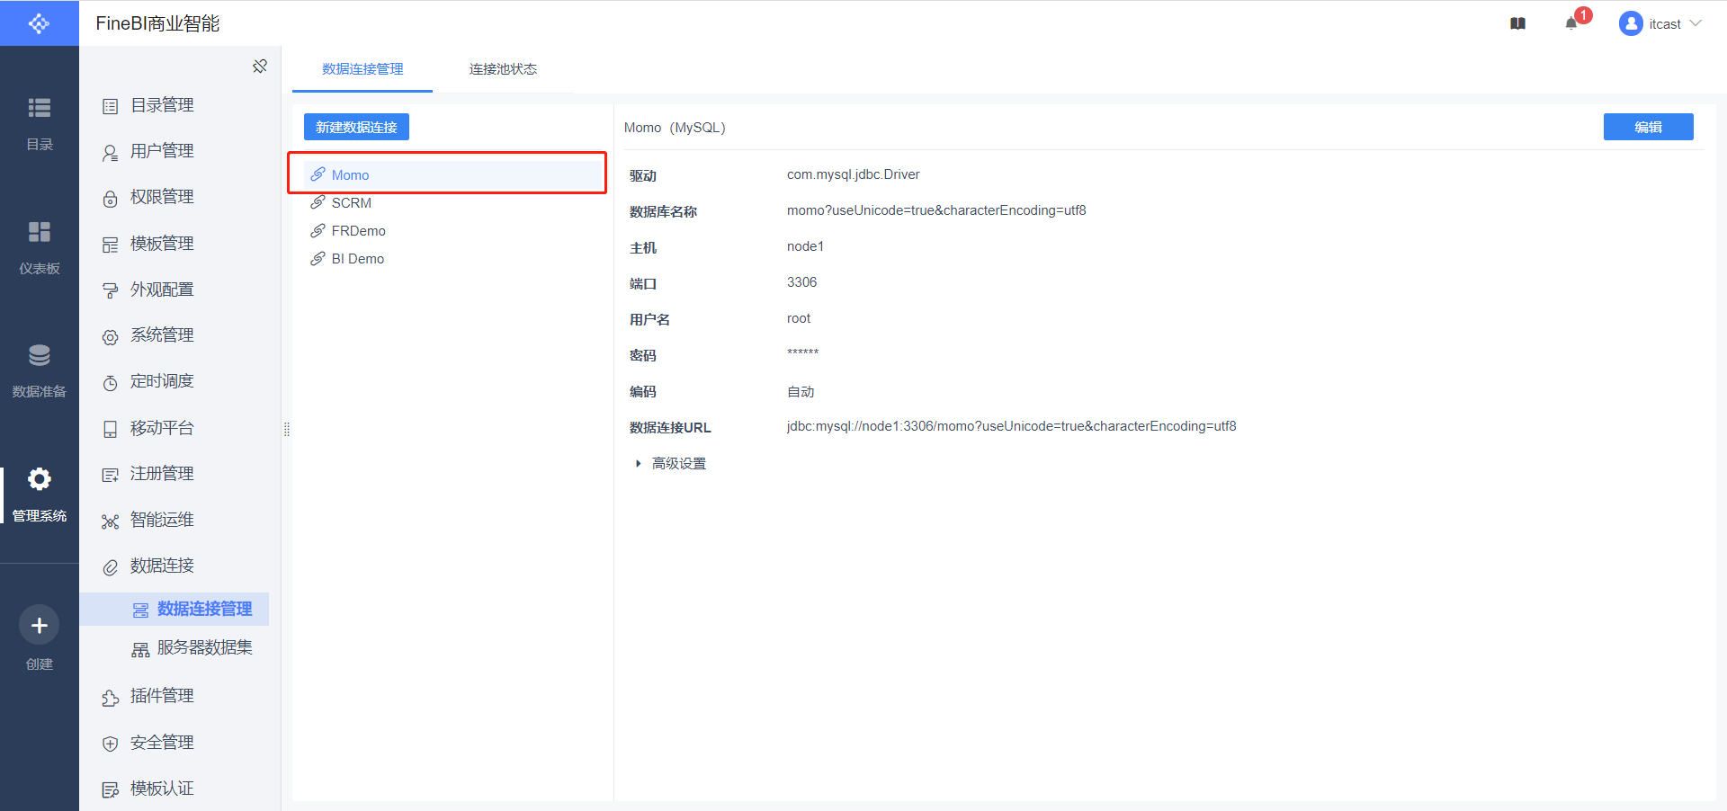The width and height of the screenshot is (1727, 811).
Task: Click the 模板管理 icon
Action: 111,245
